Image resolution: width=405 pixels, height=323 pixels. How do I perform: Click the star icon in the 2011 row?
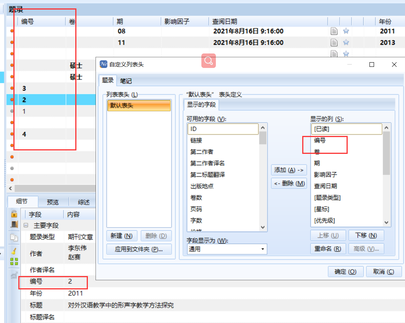click(x=346, y=31)
